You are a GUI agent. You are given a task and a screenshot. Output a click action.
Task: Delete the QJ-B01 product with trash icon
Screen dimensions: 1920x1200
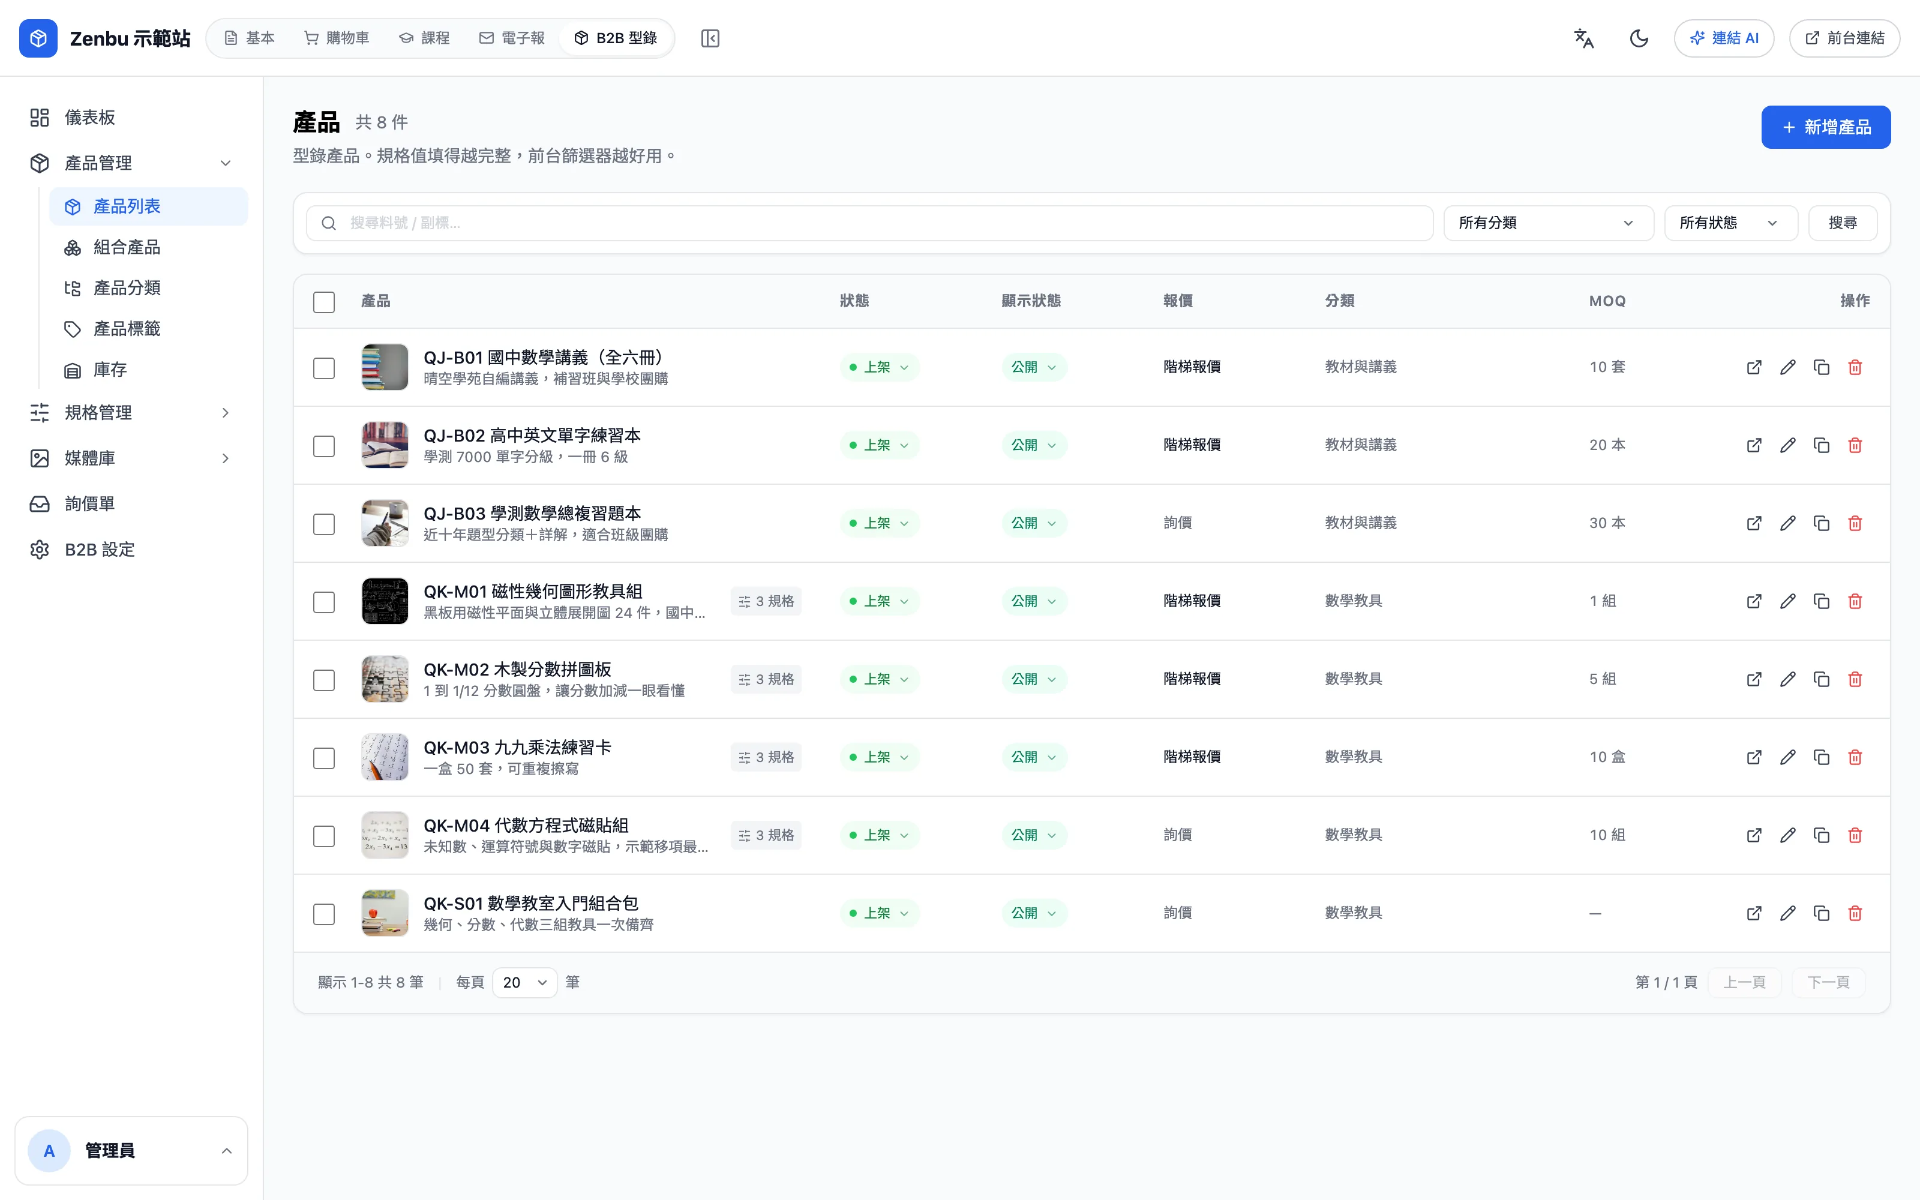click(x=1855, y=367)
